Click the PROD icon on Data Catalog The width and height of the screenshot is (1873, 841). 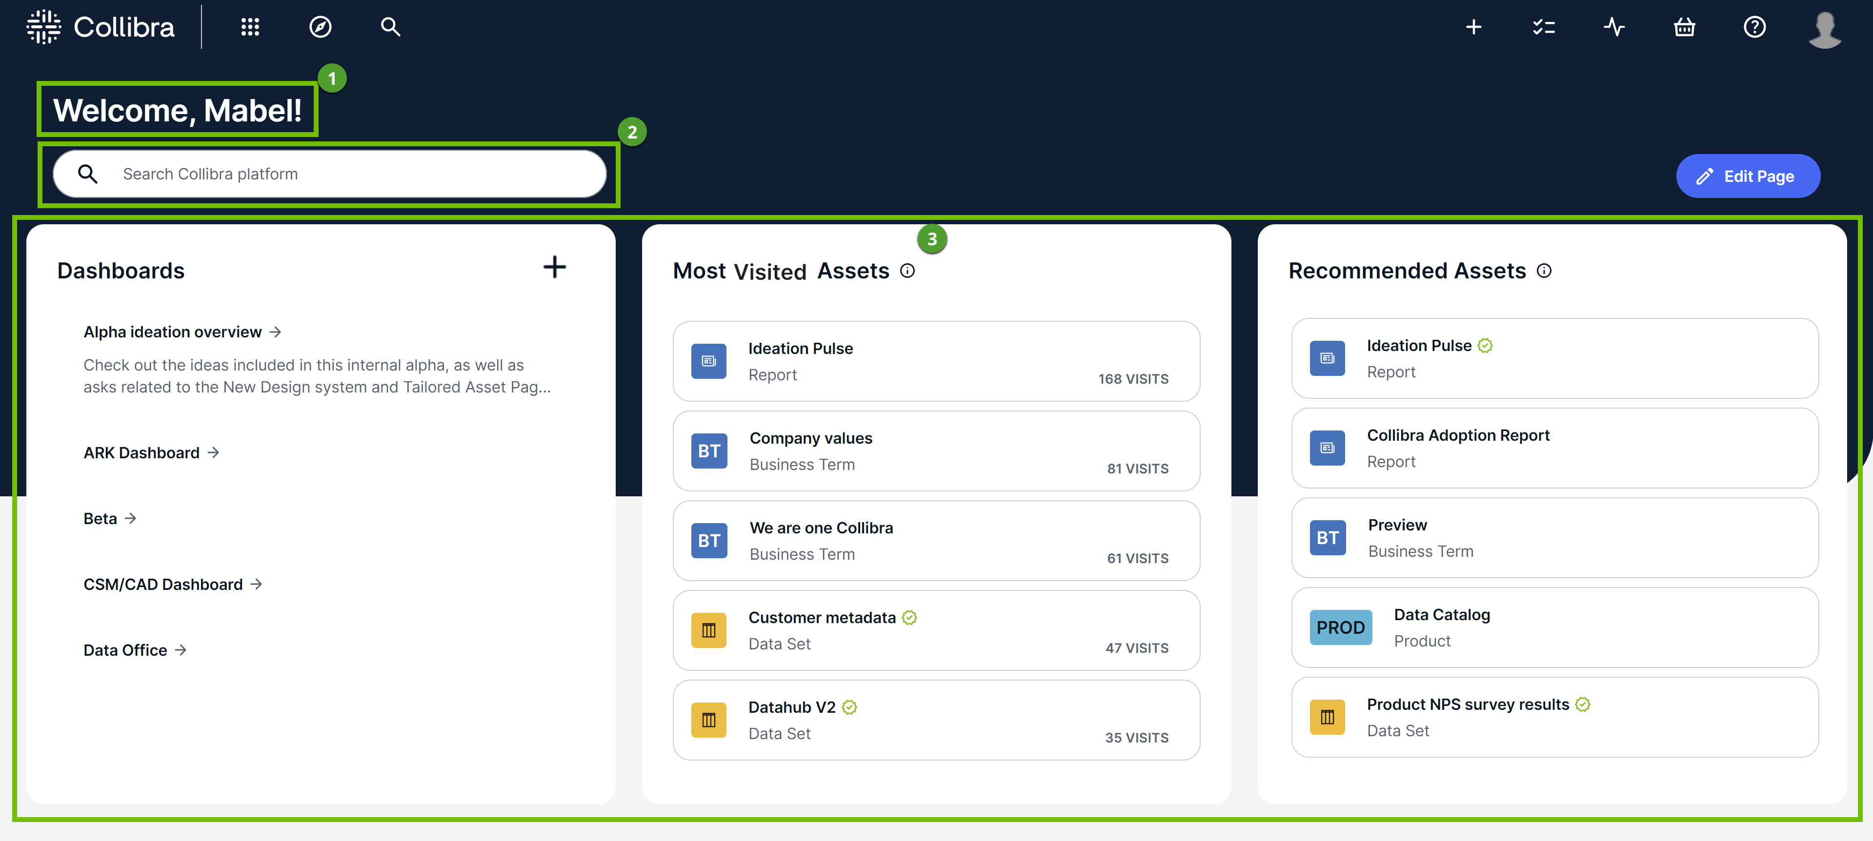1340,627
